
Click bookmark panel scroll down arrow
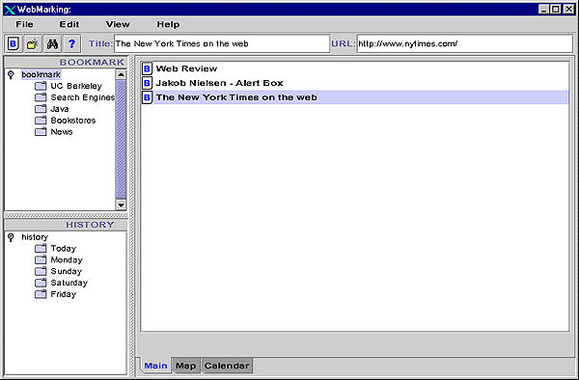(x=121, y=204)
